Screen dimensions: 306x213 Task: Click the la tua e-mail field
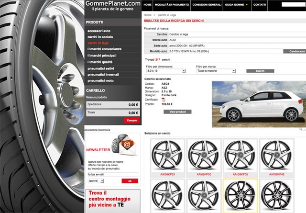(113, 175)
